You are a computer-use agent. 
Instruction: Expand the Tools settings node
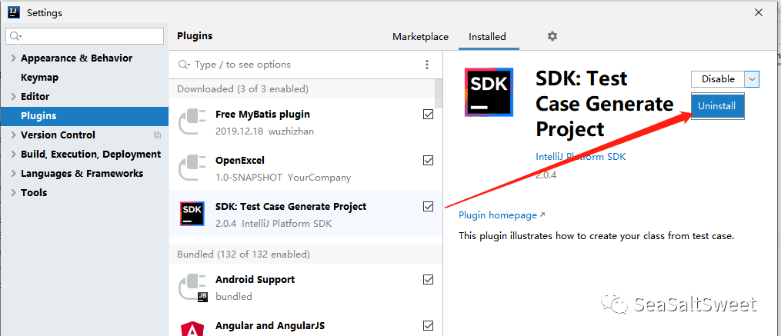pos(13,193)
